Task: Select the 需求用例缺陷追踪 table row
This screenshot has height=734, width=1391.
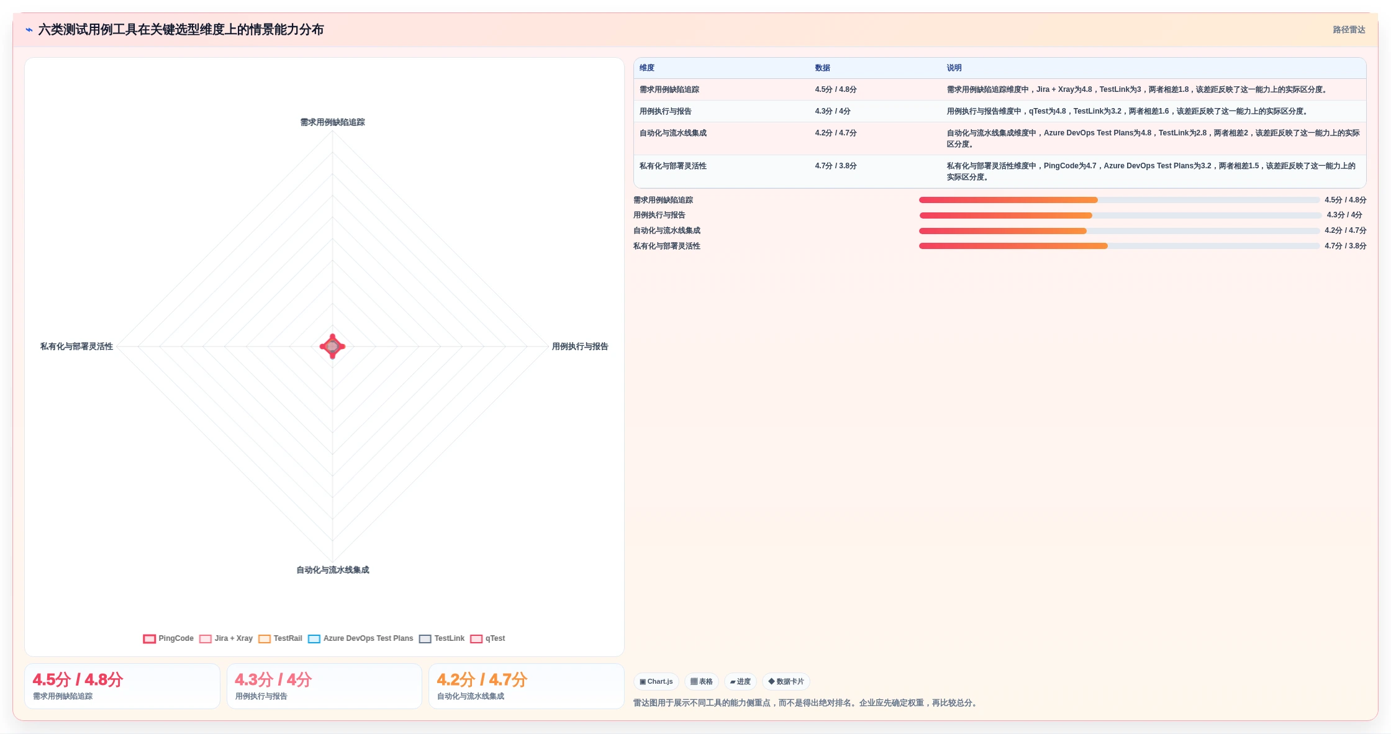Action: point(1000,89)
